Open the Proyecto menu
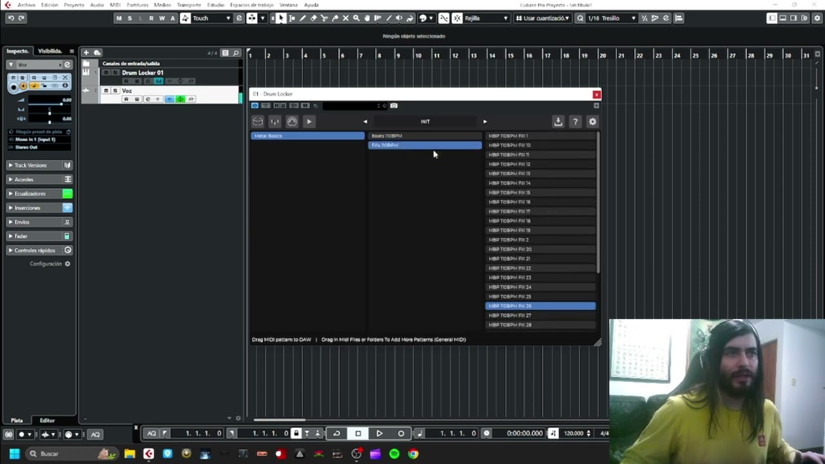 click(74, 5)
